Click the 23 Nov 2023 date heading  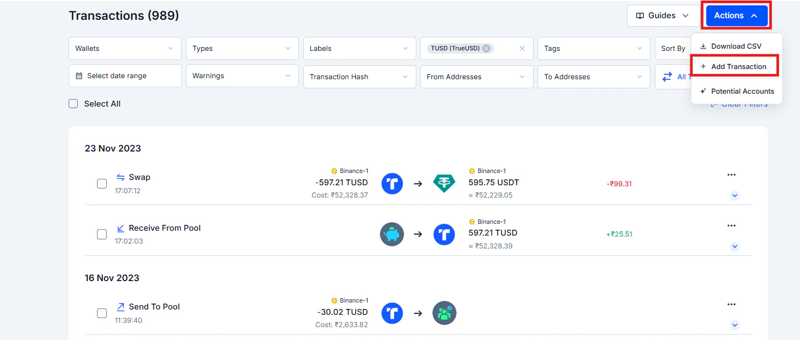coord(113,148)
